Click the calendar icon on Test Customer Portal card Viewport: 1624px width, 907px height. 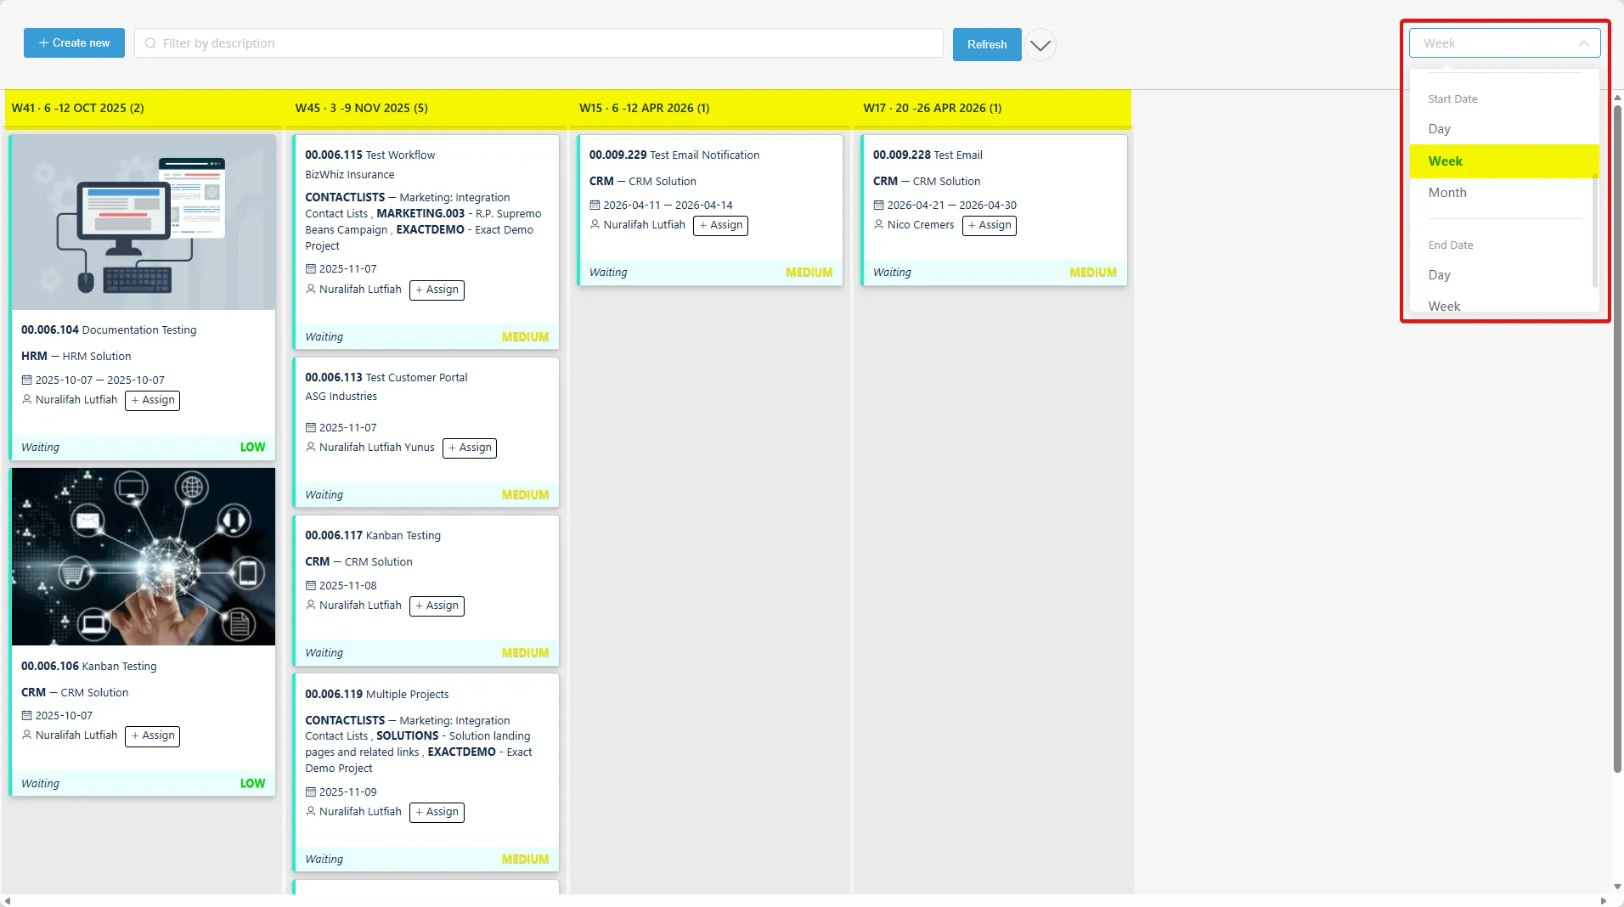(x=311, y=428)
